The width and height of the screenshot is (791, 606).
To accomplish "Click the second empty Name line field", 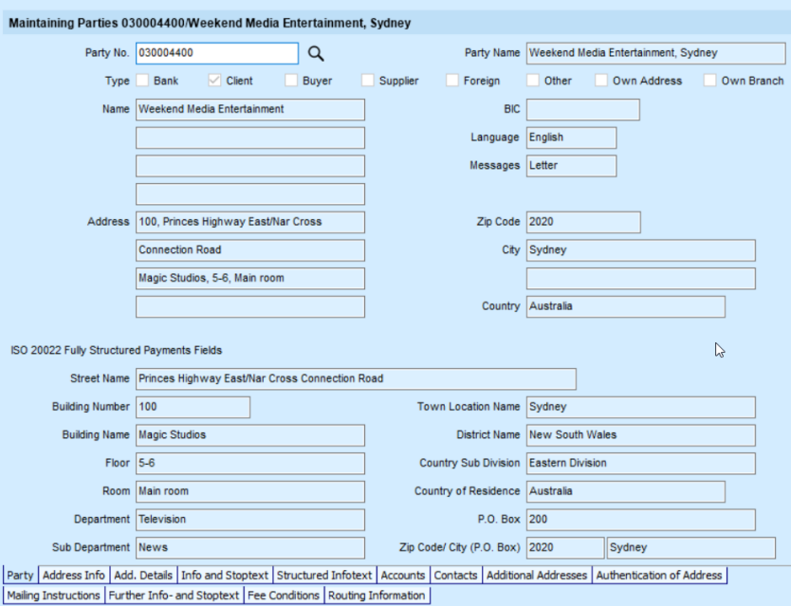I will pos(250,138).
